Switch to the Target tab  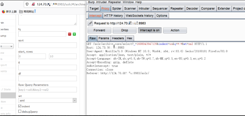click(94, 9)
